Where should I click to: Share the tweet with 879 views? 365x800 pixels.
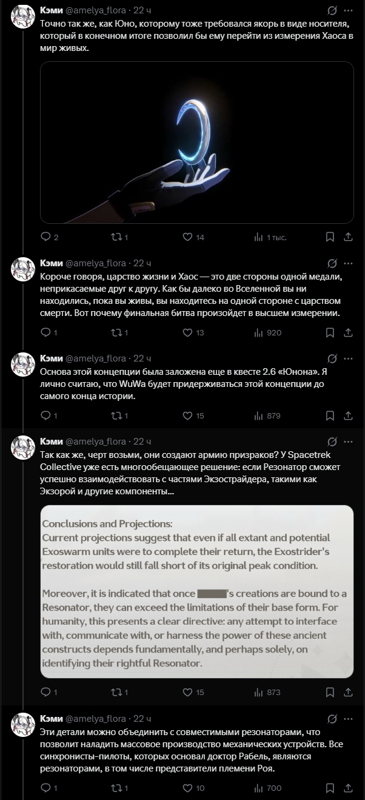[349, 415]
